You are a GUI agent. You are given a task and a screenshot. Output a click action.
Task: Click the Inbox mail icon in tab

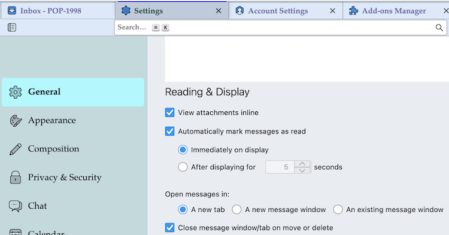(12, 11)
